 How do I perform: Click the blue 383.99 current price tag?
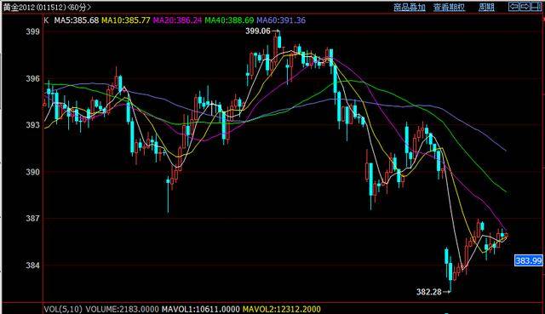pyautogui.click(x=529, y=260)
